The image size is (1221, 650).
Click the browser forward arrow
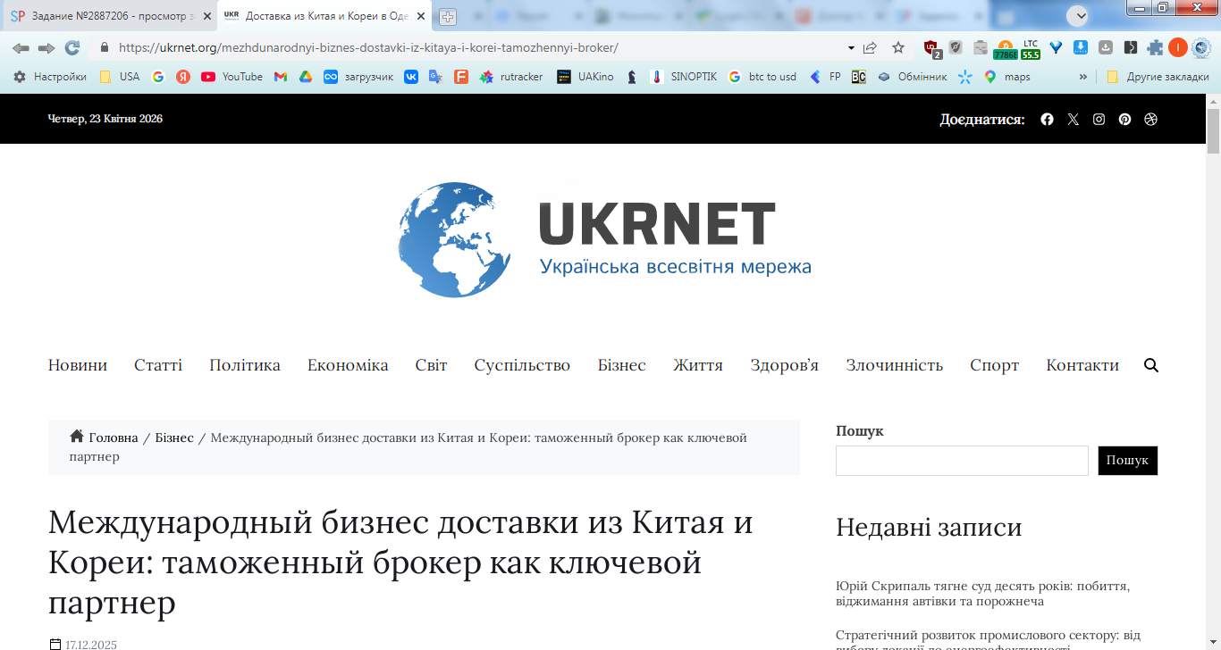pyautogui.click(x=46, y=47)
